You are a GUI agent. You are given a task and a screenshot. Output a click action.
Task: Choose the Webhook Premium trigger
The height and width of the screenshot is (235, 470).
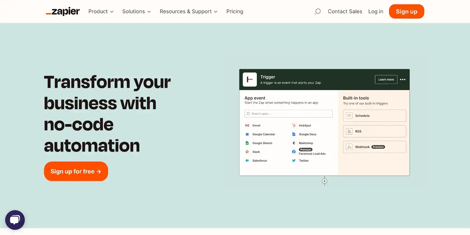(x=375, y=147)
